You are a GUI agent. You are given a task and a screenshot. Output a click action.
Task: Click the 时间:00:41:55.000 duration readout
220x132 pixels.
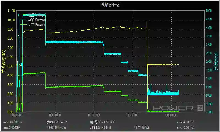(103, 122)
